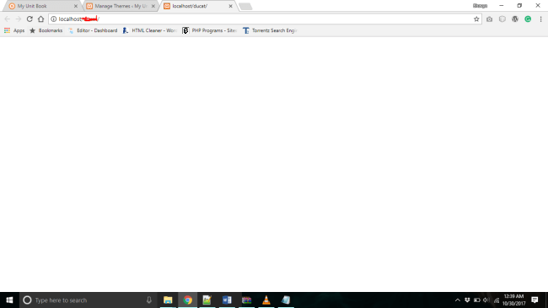Click the green Grammarly extension icon
Viewport: 548px width, 308px height.
pos(528,19)
